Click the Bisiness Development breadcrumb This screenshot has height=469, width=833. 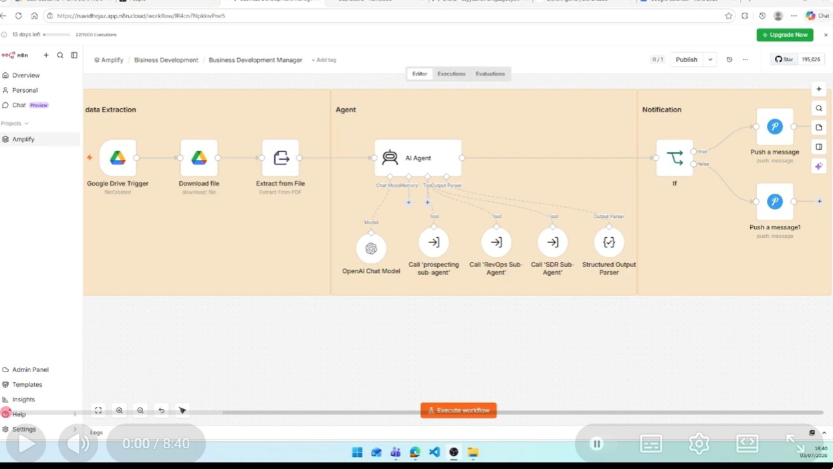coord(166,60)
